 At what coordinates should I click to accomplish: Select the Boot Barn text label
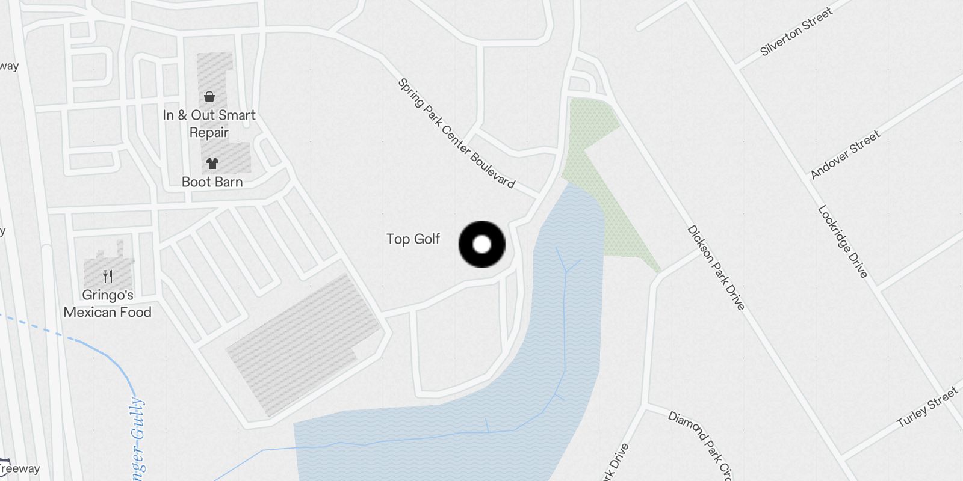click(212, 182)
